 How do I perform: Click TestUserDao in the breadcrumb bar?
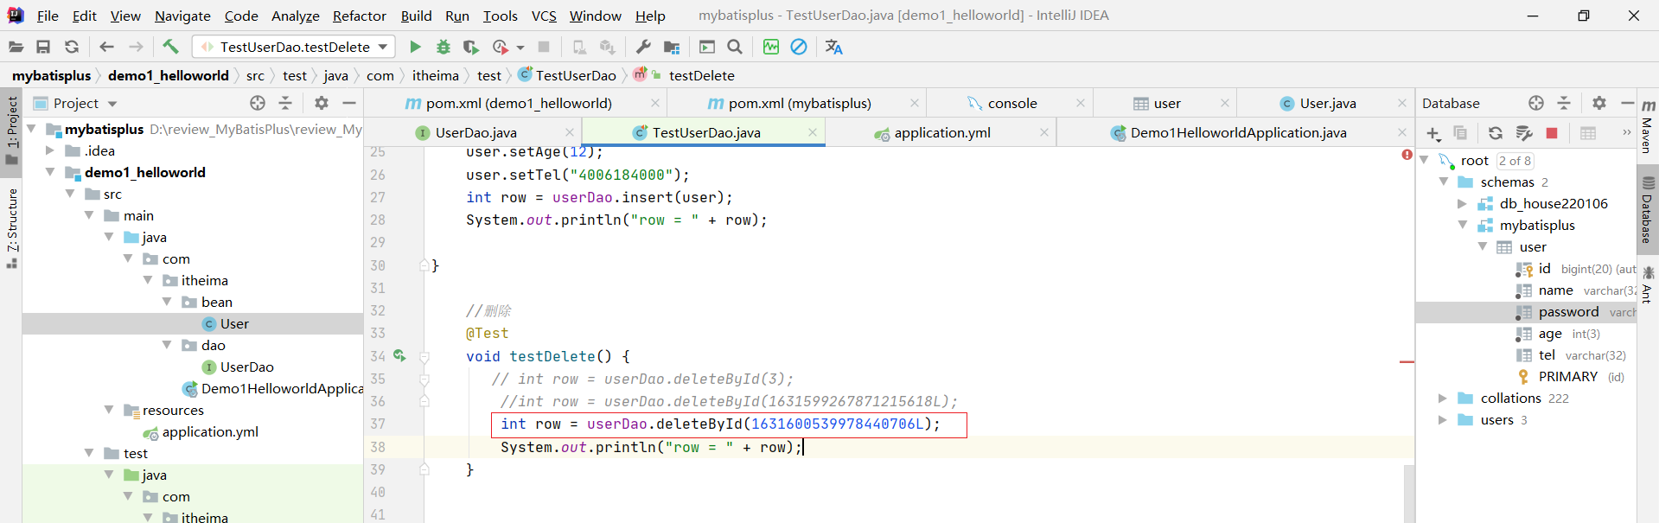tap(576, 75)
